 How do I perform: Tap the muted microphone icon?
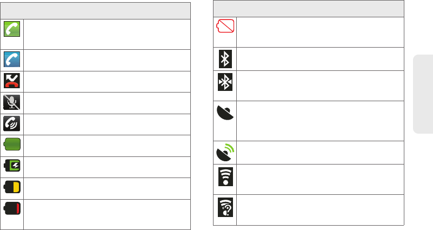coord(12,102)
